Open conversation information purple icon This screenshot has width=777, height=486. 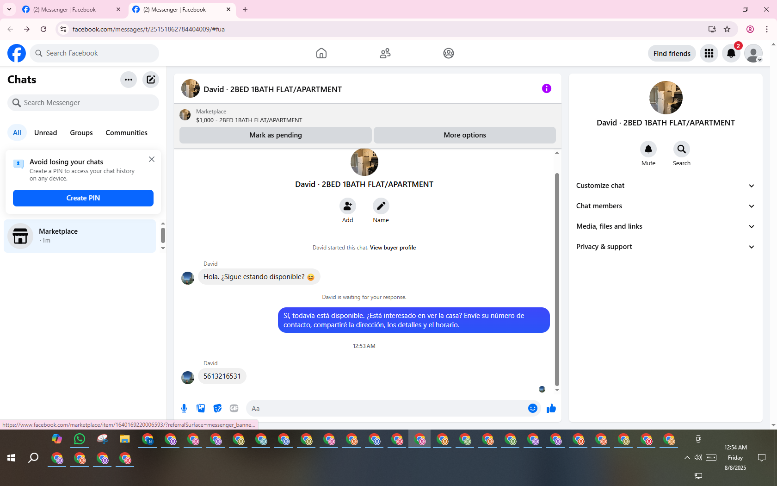tap(547, 88)
